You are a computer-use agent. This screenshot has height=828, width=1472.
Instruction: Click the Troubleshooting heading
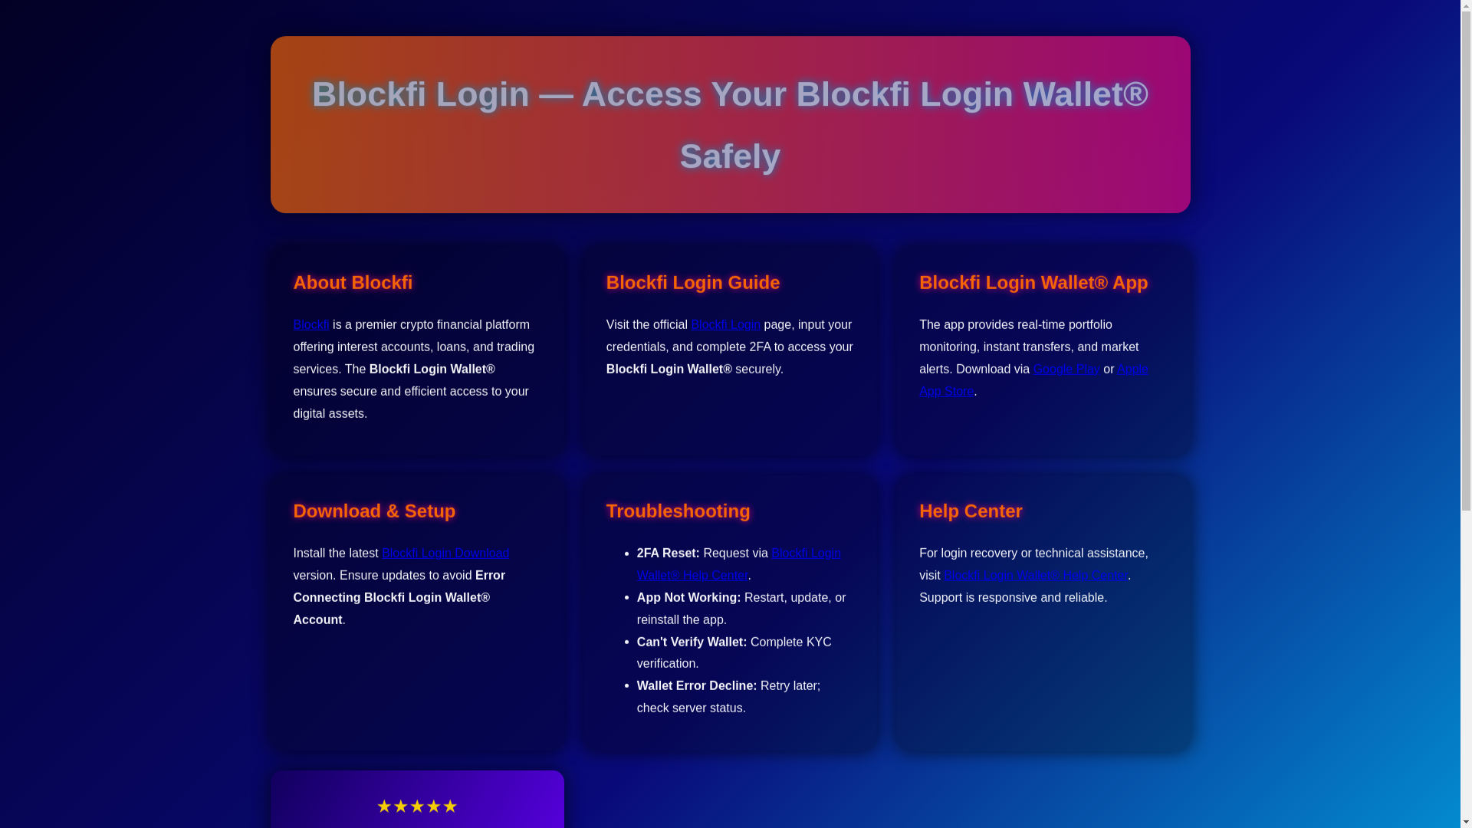click(678, 511)
